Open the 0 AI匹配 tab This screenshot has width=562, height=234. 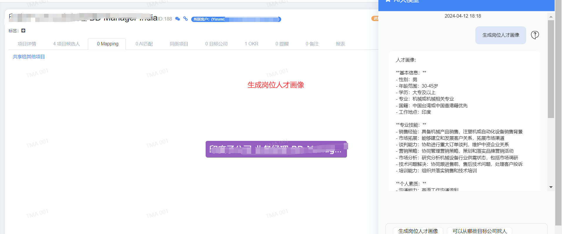click(x=144, y=44)
